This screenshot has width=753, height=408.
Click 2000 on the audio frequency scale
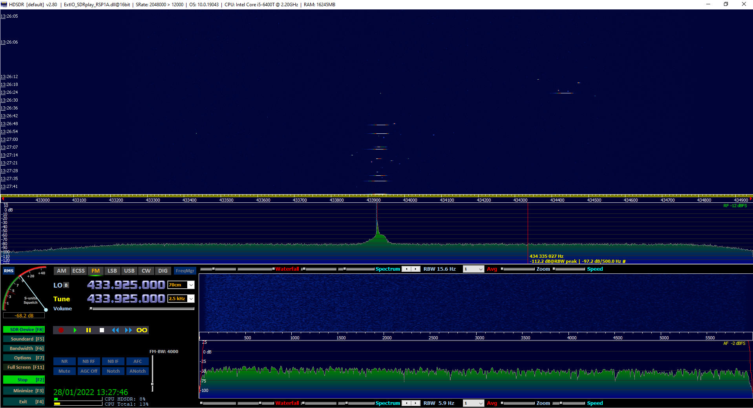coord(387,338)
